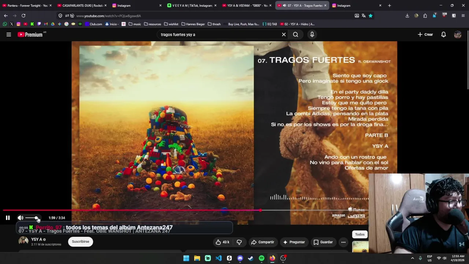Open the more actions three-dot menu
Viewport: 469px width, 264px height.
[343, 242]
